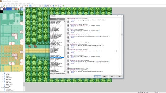
Task: Select the Layer 2 mode icon
Action: [x=25, y=6]
